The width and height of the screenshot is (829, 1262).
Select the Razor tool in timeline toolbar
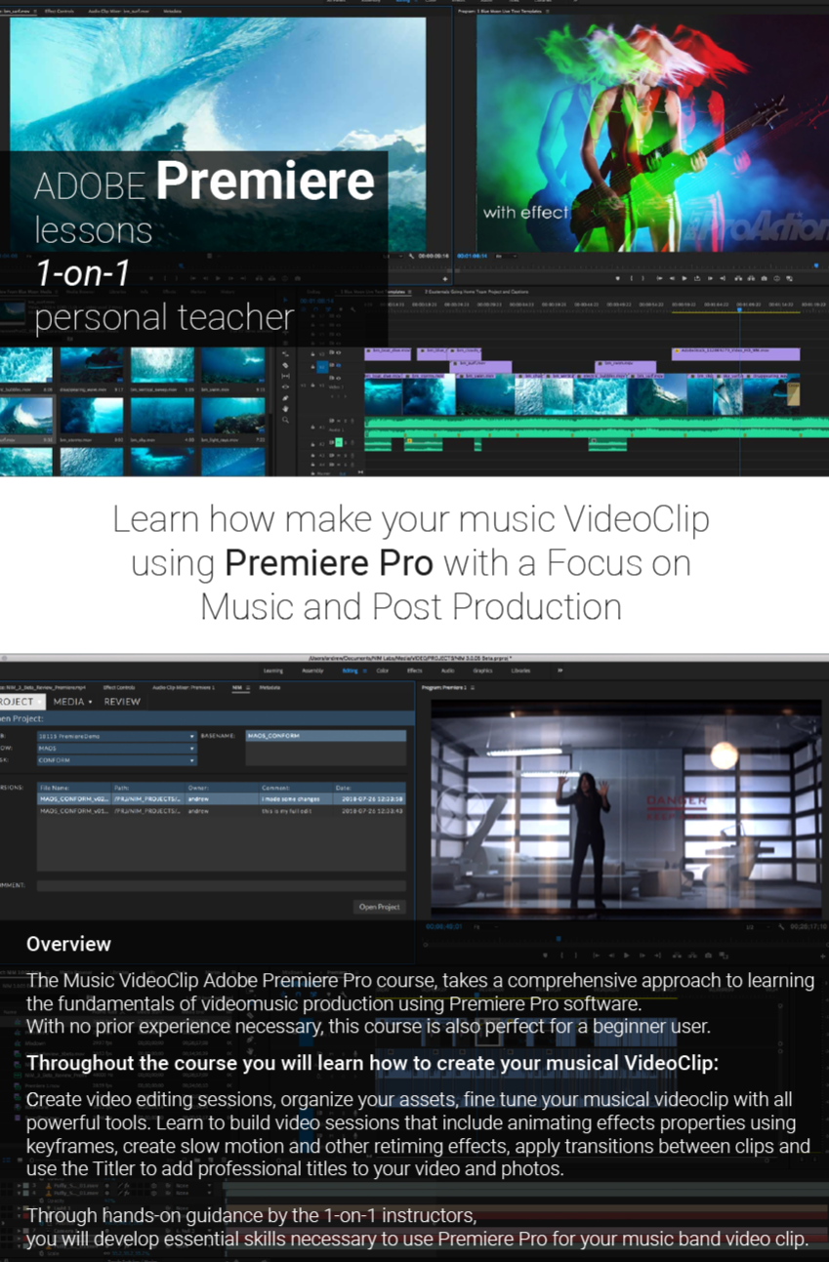tap(285, 365)
